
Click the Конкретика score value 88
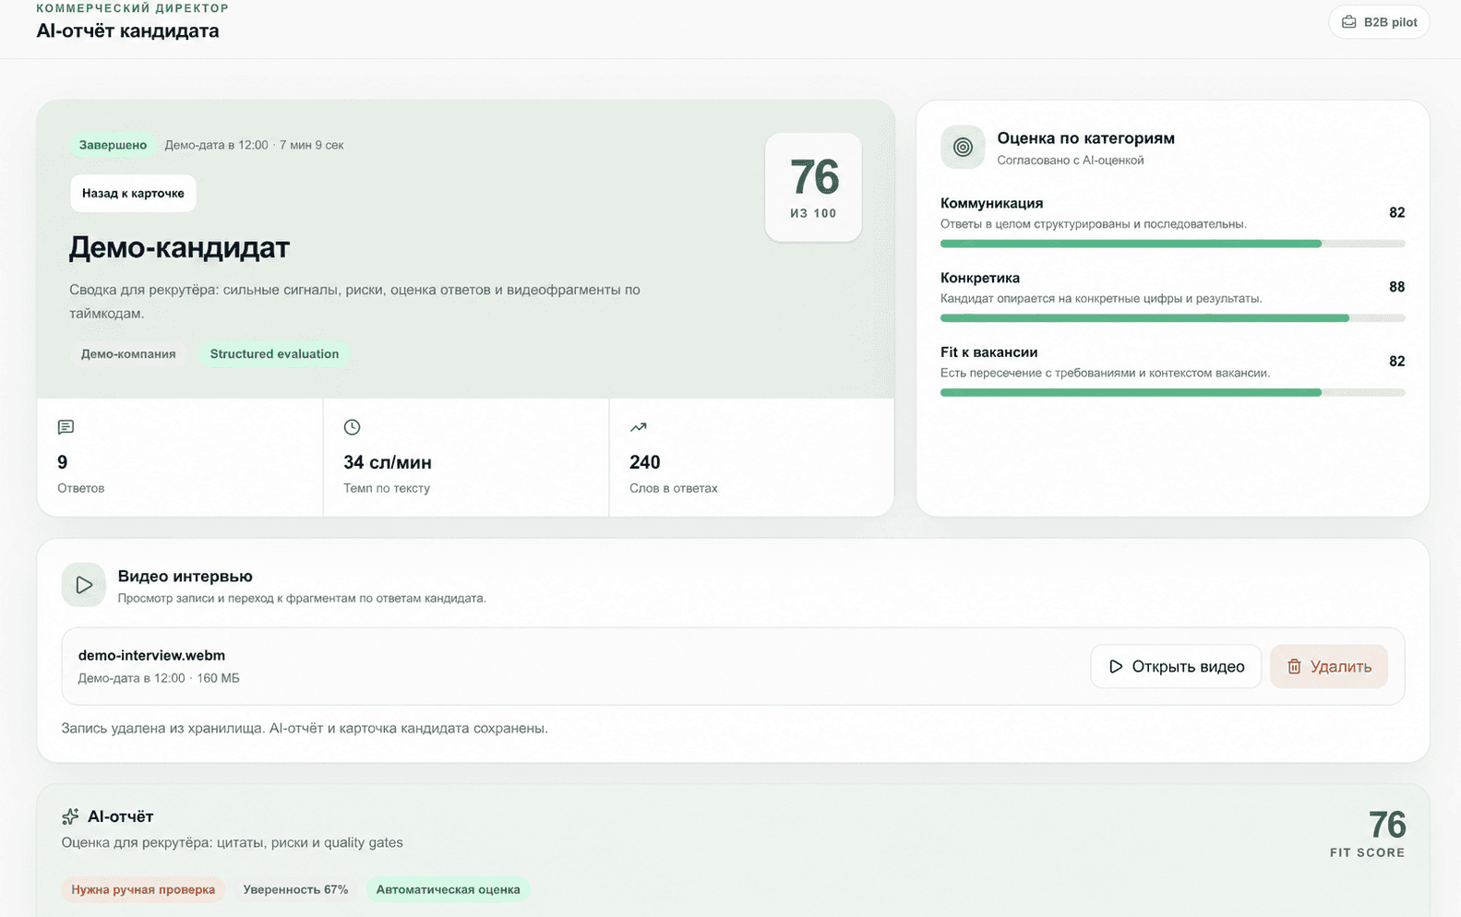[1396, 287]
